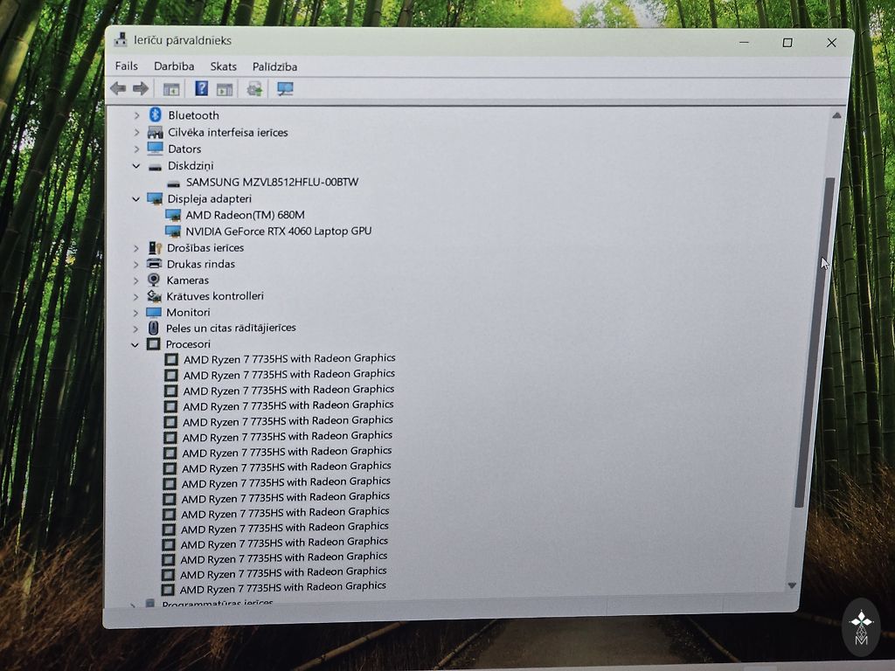The height and width of the screenshot is (671, 895).
Task: Click the Forward arrow toolbar icon
Action: [141, 88]
